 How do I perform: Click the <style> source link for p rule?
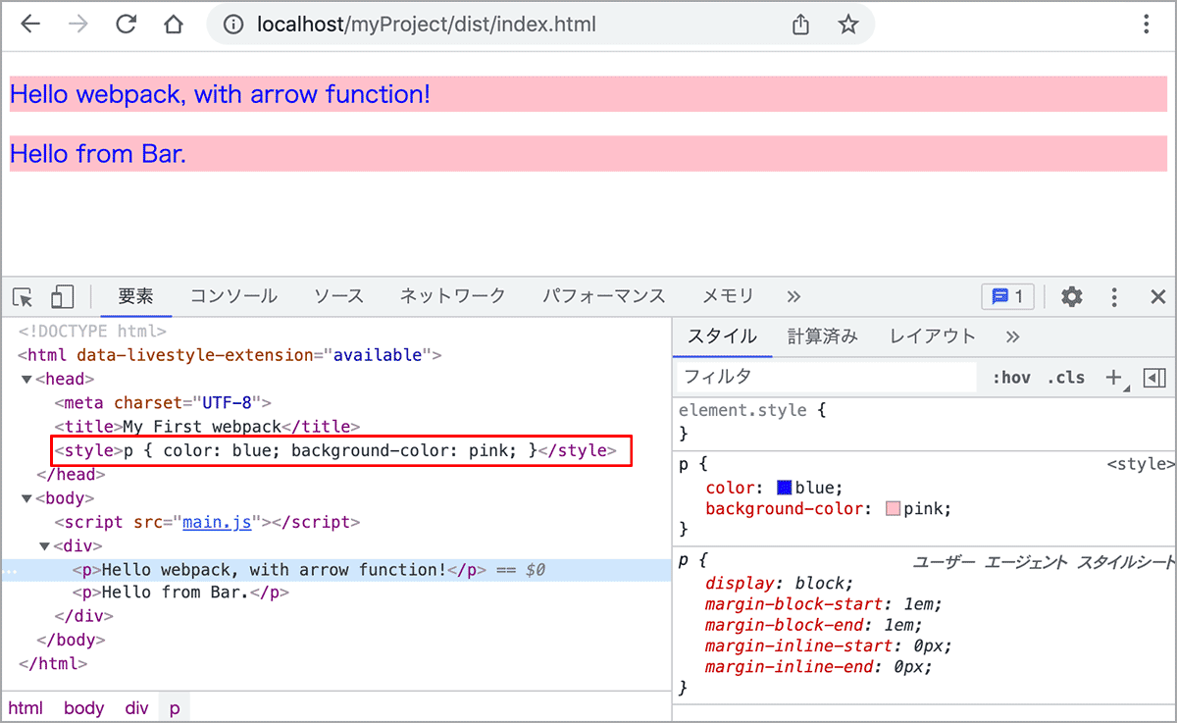[x=1141, y=464]
